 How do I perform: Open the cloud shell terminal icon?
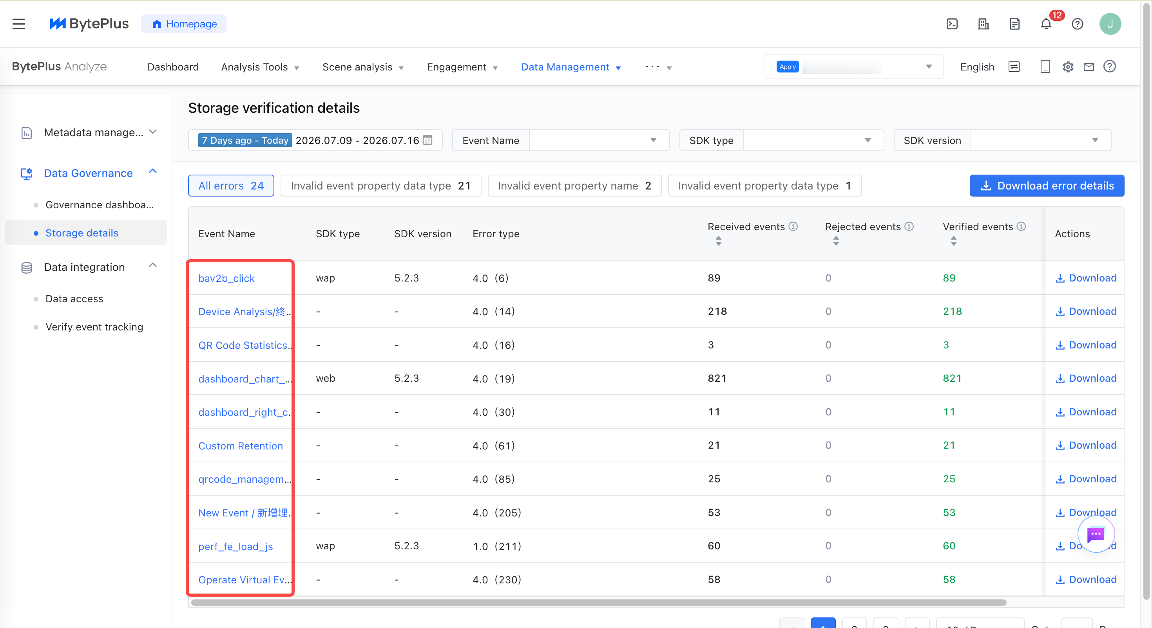[952, 24]
